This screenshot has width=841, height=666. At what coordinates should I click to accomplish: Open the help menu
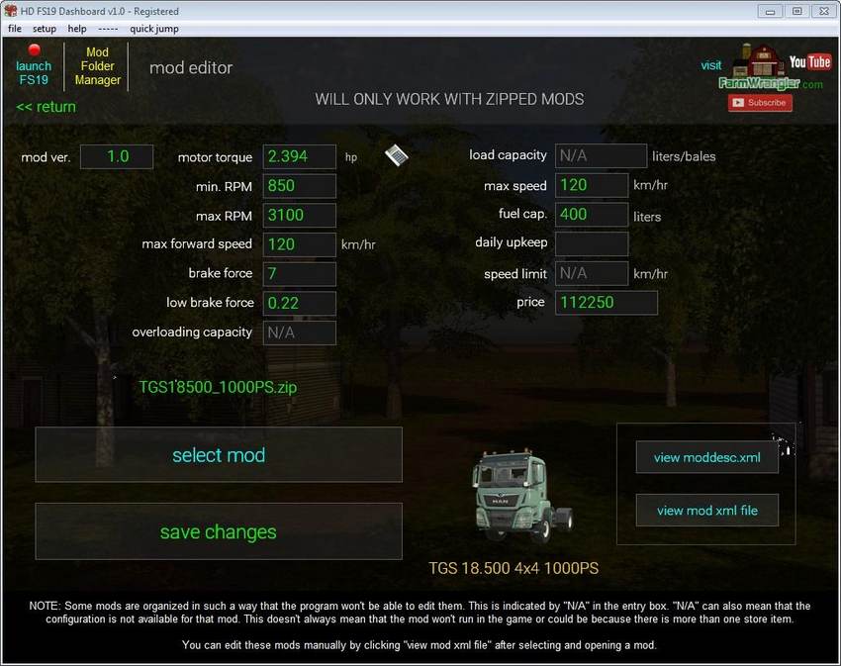coord(77,29)
